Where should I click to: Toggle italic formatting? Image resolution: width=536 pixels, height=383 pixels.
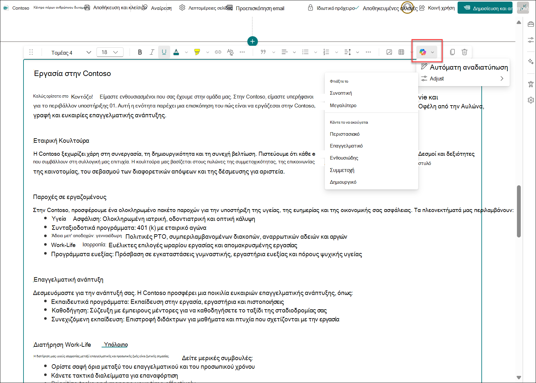coord(152,52)
